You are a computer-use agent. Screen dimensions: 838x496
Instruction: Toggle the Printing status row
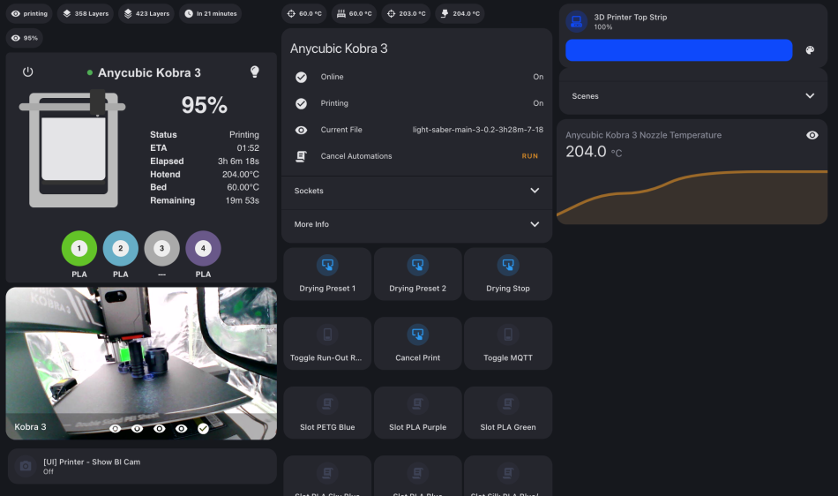[417, 103]
